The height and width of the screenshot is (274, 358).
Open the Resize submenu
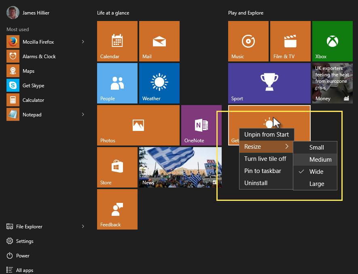tap(266, 146)
